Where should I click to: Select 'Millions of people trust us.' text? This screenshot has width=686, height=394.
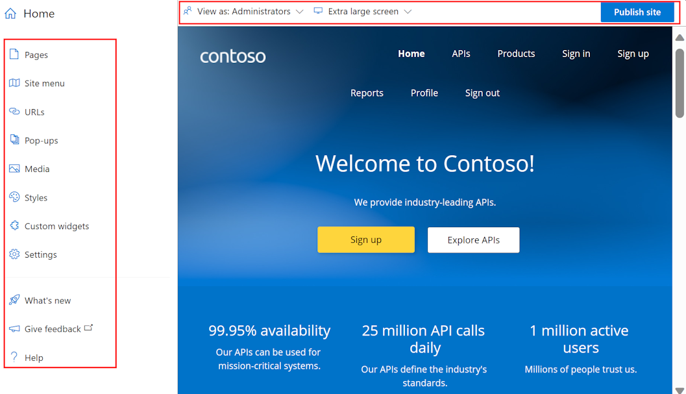[x=581, y=369]
